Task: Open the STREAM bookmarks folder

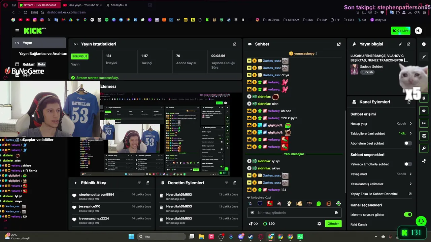Action: click(291, 20)
